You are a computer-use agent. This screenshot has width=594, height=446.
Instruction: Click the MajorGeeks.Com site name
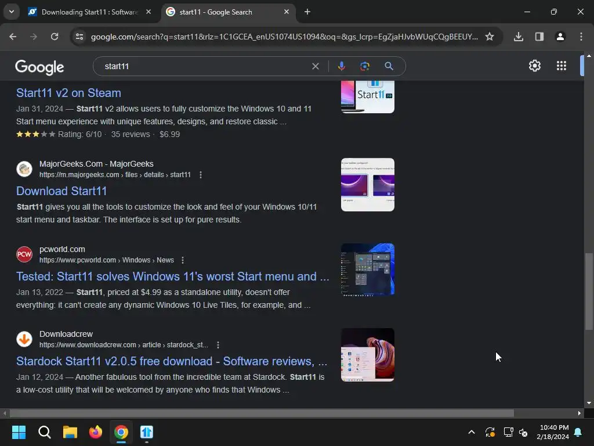pyautogui.click(x=96, y=164)
